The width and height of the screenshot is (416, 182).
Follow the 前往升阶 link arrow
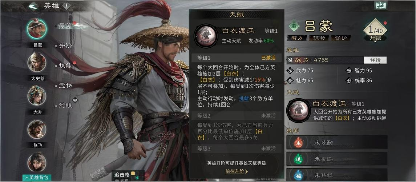coord(237,171)
